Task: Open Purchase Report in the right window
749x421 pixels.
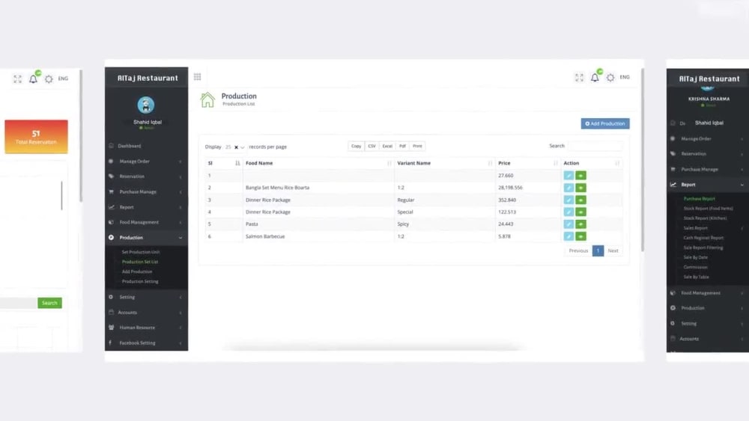Action: click(x=700, y=199)
